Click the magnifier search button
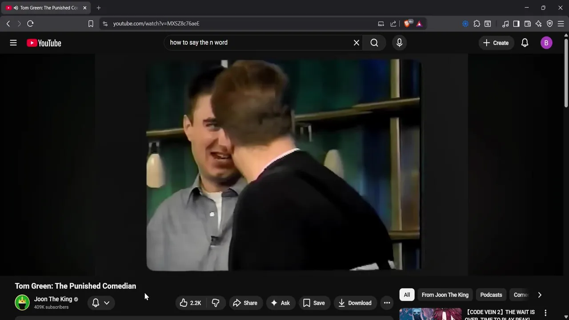This screenshot has width=569, height=320. coord(374,43)
